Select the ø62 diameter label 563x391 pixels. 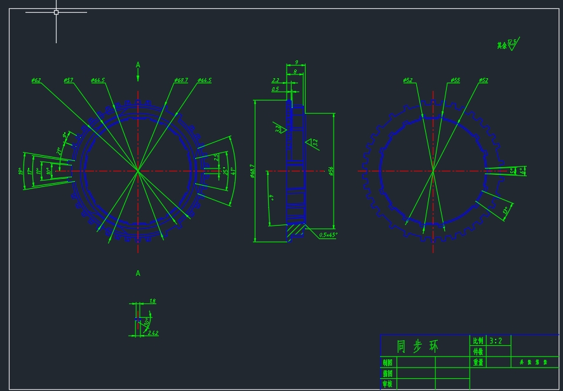coord(36,80)
